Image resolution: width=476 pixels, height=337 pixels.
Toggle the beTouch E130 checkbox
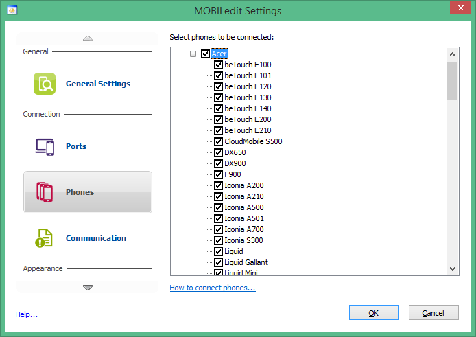[218, 97]
